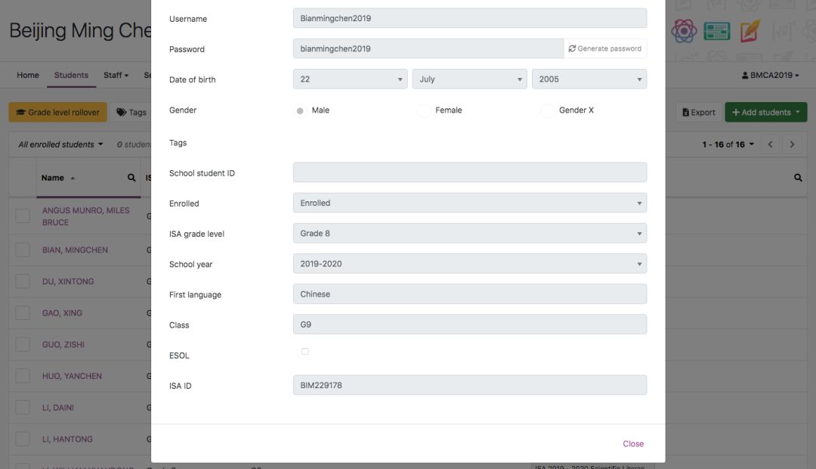The image size is (816, 469).
Task: Go to previous page arrow
Action: point(770,144)
